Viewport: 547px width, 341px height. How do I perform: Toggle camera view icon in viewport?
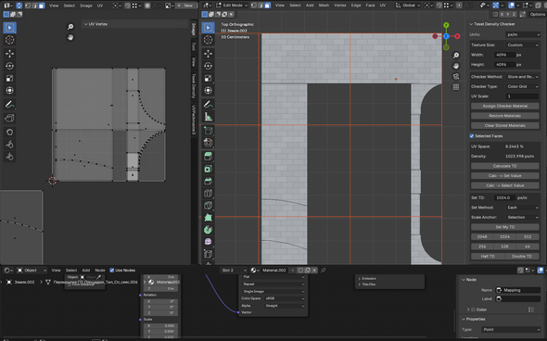(456, 76)
